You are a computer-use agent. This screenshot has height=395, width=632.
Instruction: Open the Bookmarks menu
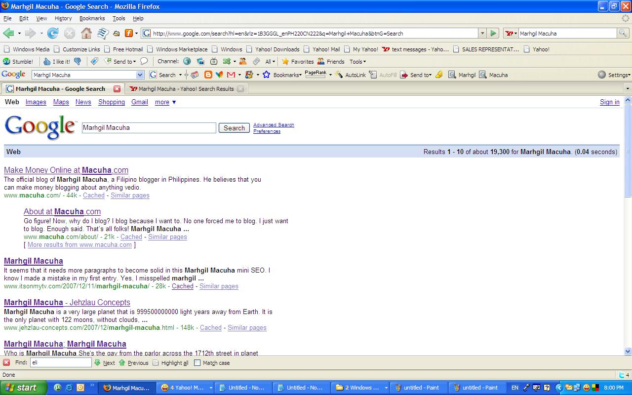[x=92, y=18]
